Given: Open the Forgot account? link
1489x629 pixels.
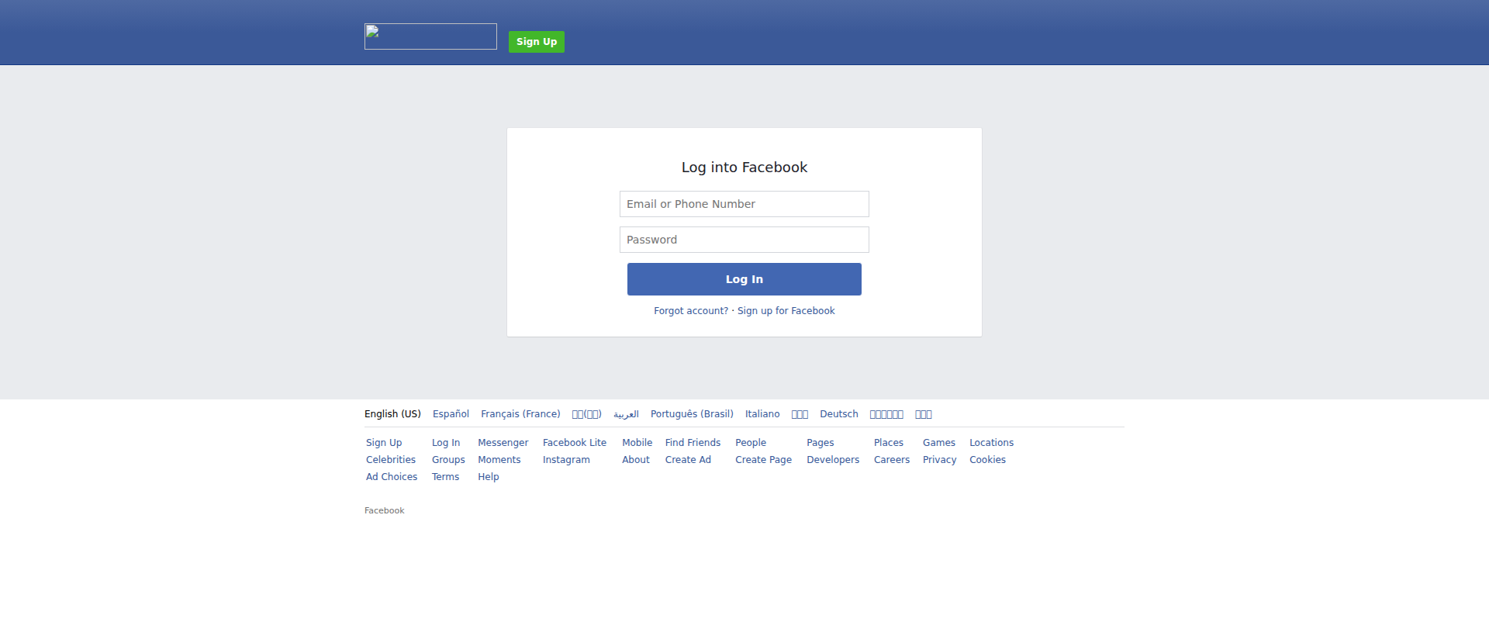Looking at the screenshot, I should click(x=690, y=311).
